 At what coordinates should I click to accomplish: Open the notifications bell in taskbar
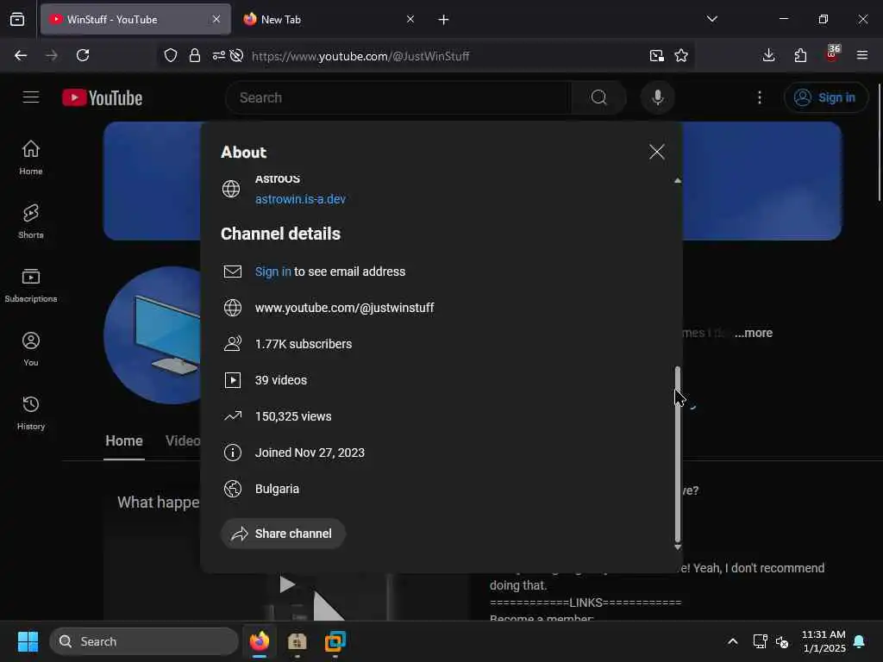coord(860,641)
